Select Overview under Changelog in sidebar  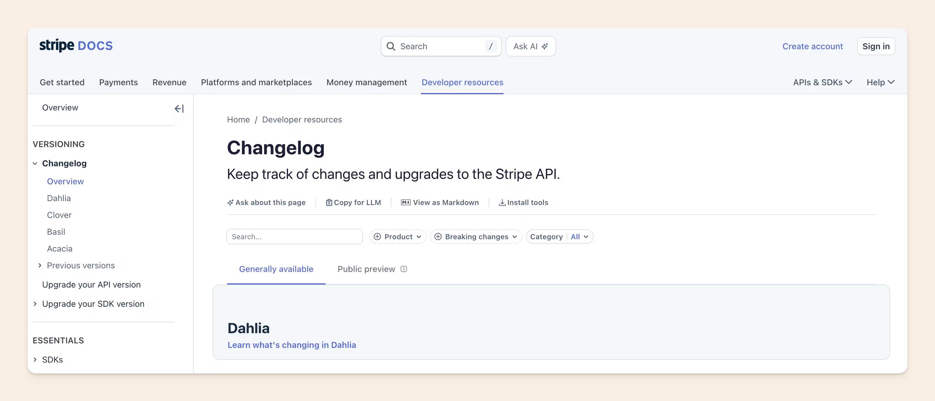[x=65, y=182]
